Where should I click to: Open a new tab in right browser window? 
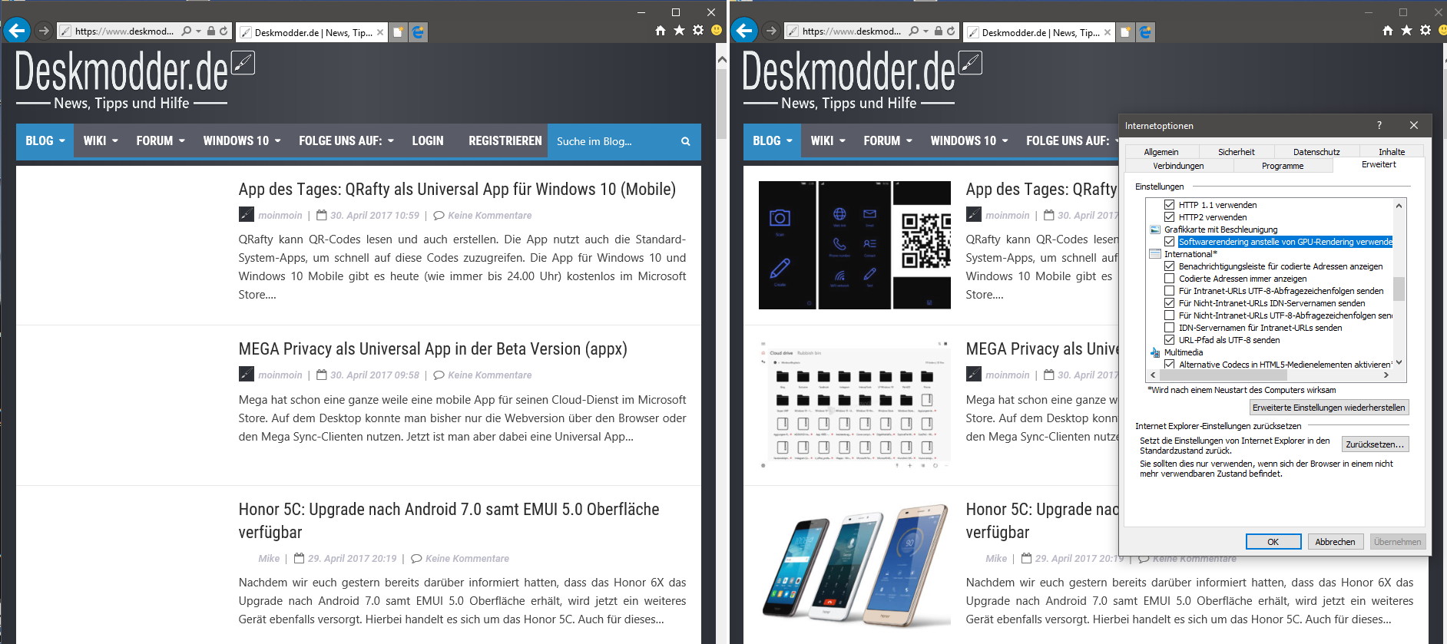click(x=1125, y=32)
